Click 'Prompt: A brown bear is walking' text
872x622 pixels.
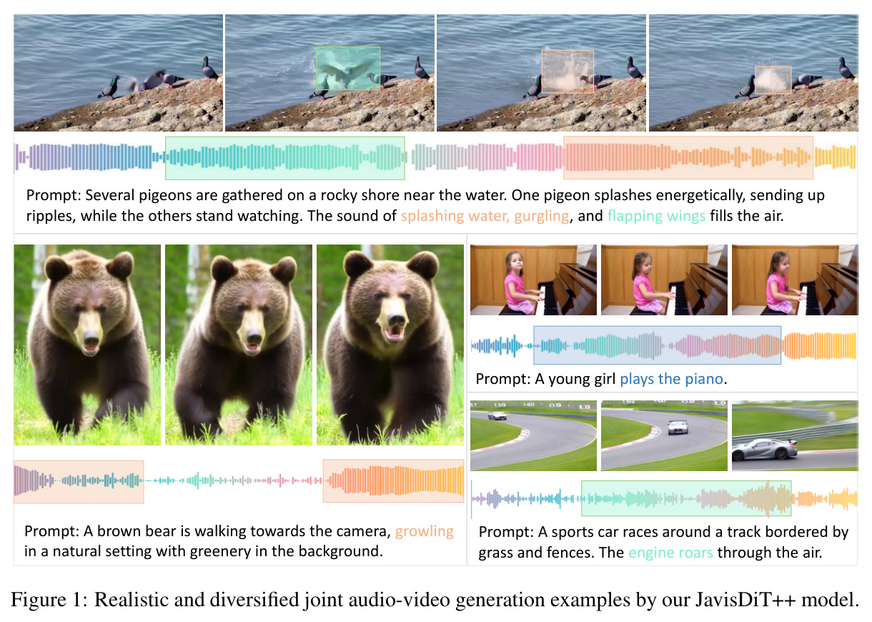[x=239, y=541]
